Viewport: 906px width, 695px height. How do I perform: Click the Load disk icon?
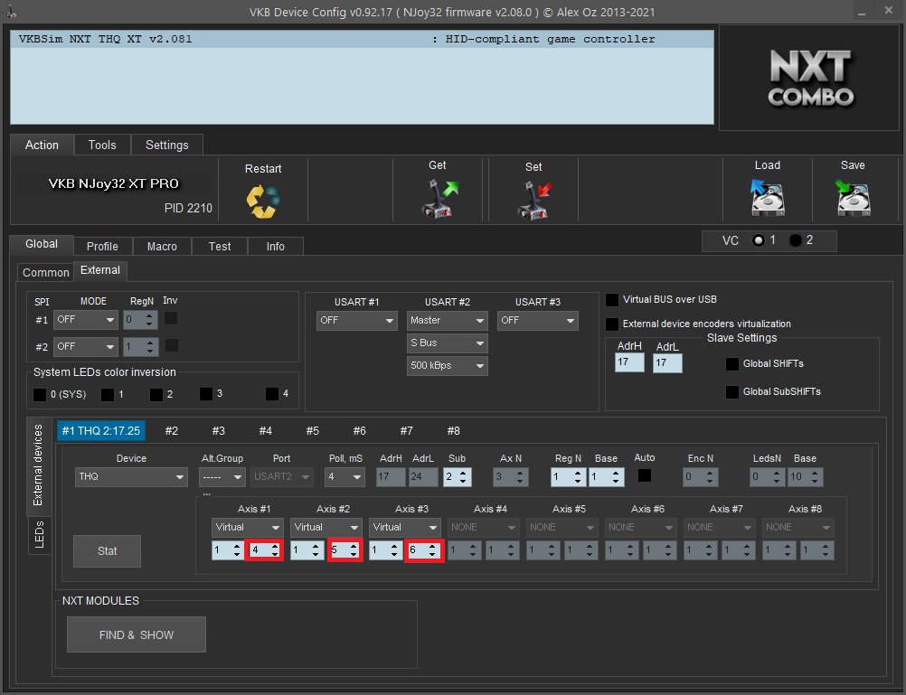pos(768,198)
